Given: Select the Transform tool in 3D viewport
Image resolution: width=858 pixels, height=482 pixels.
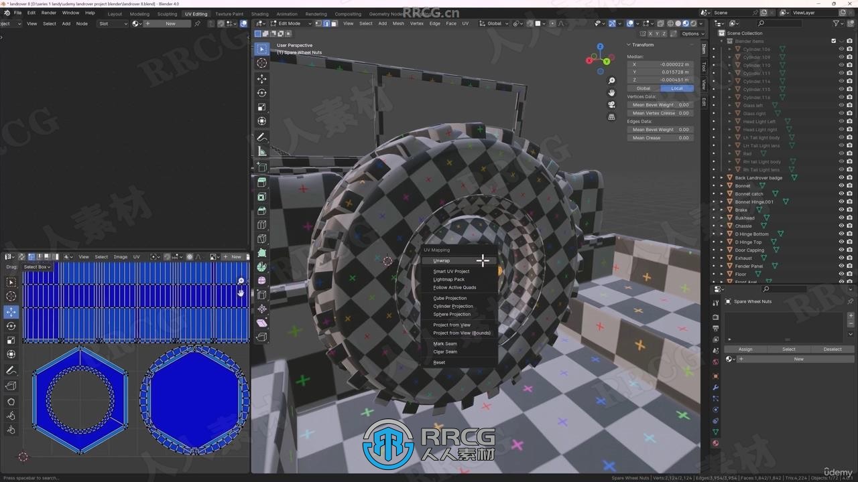Looking at the screenshot, I should tap(261, 121).
